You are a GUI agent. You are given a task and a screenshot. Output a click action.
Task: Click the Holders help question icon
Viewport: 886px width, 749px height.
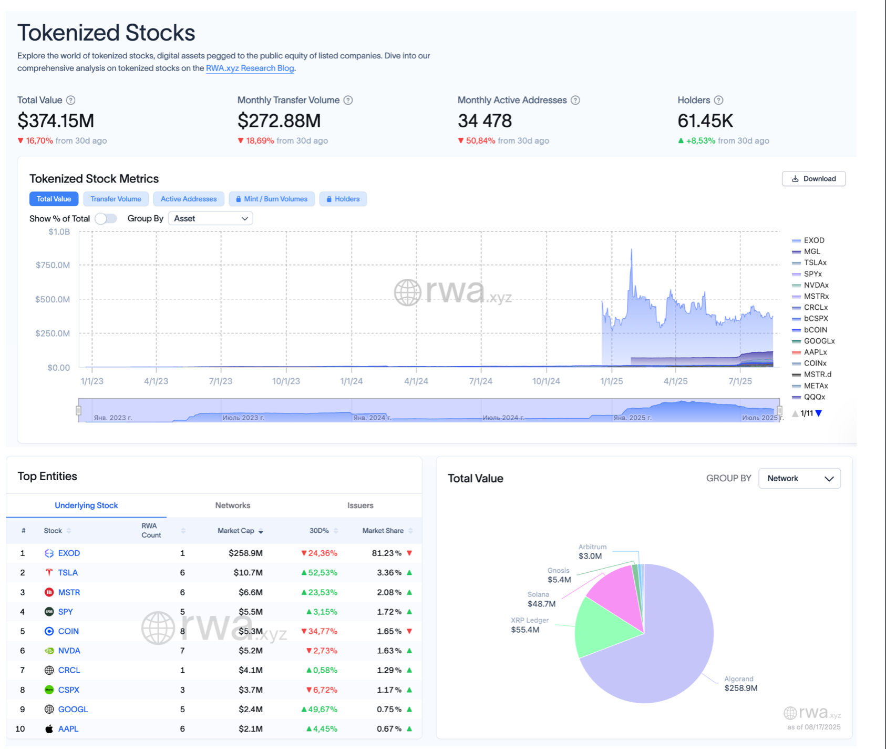[x=718, y=100]
